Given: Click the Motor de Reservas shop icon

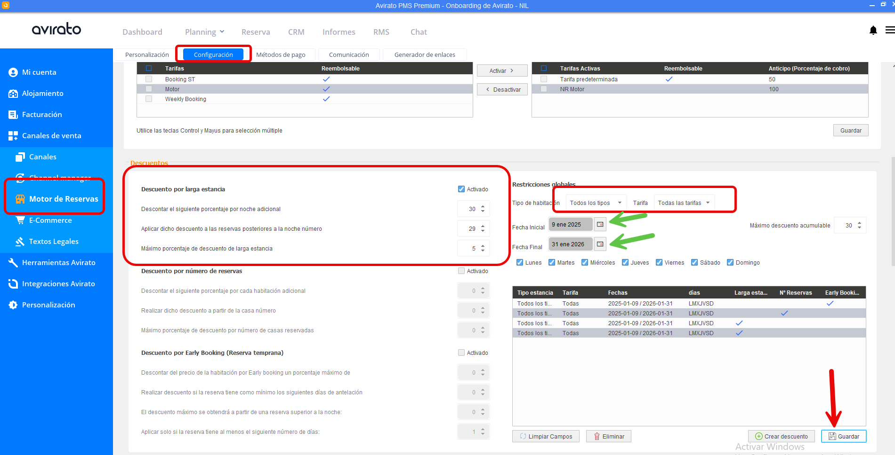Looking at the screenshot, I should coord(20,199).
